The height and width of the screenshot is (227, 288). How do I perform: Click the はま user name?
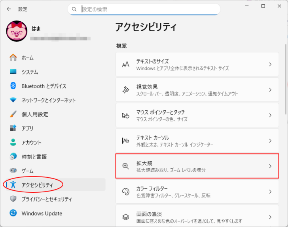[x=36, y=28]
